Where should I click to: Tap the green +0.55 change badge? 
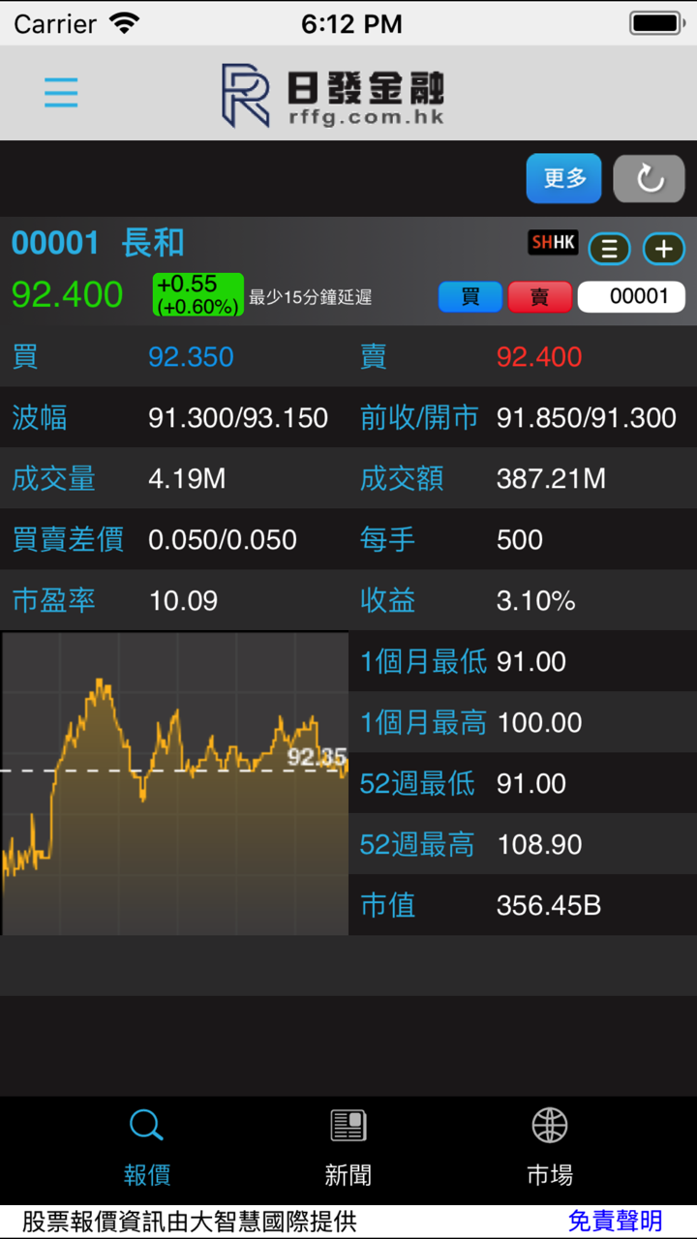point(197,294)
